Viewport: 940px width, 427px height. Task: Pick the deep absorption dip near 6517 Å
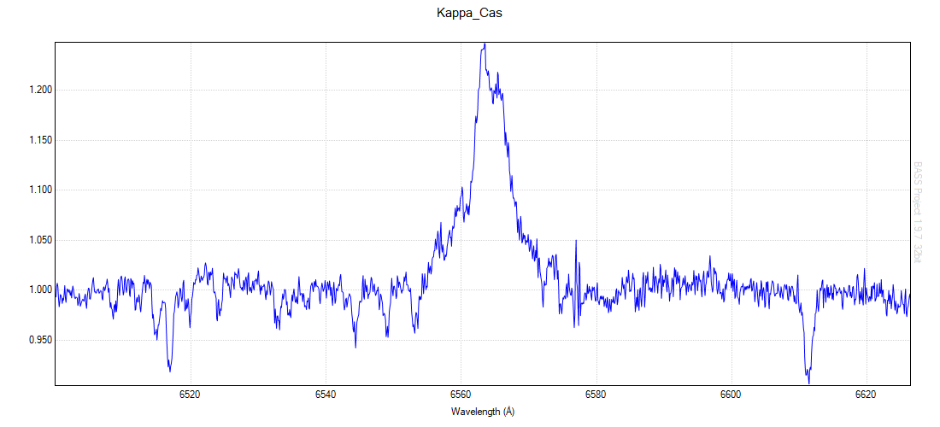(169, 370)
